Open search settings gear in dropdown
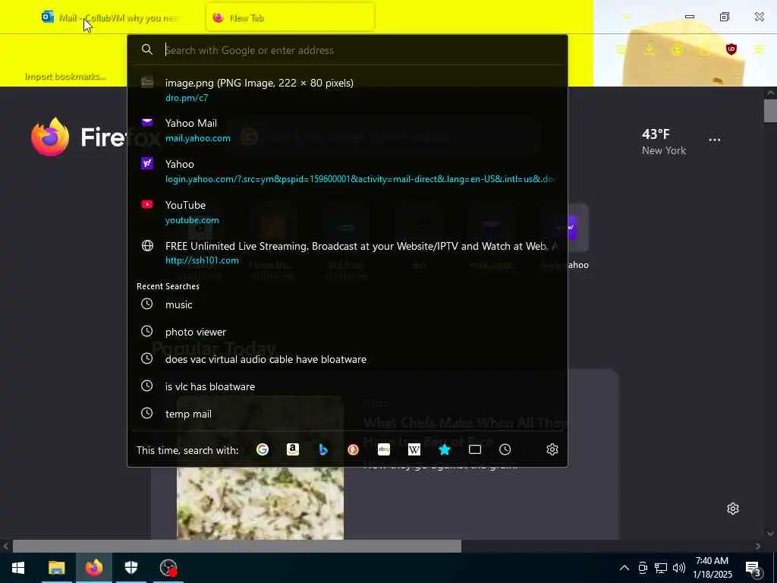This screenshot has height=583, width=777. [x=552, y=449]
